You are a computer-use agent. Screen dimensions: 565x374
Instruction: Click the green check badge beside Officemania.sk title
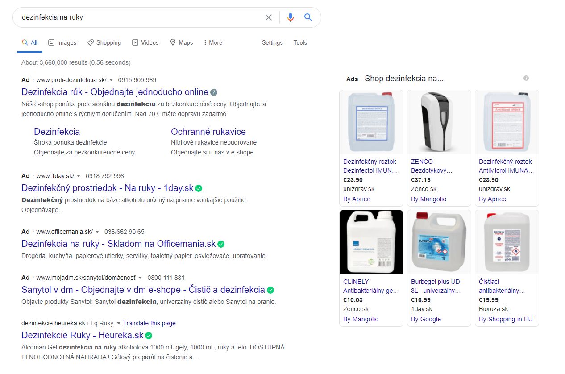(221, 244)
